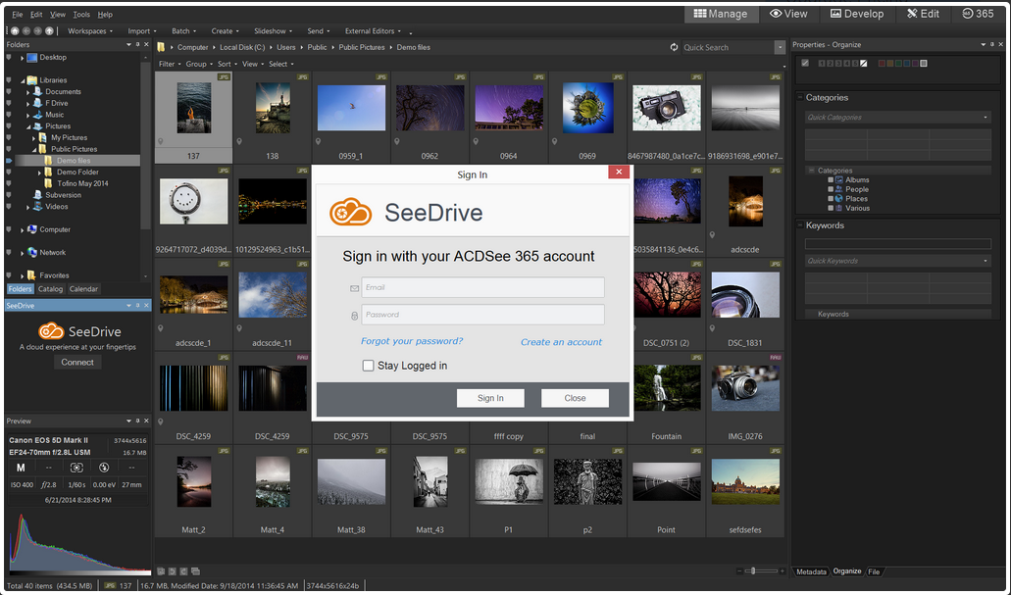Collapse the Keywords section

click(800, 225)
